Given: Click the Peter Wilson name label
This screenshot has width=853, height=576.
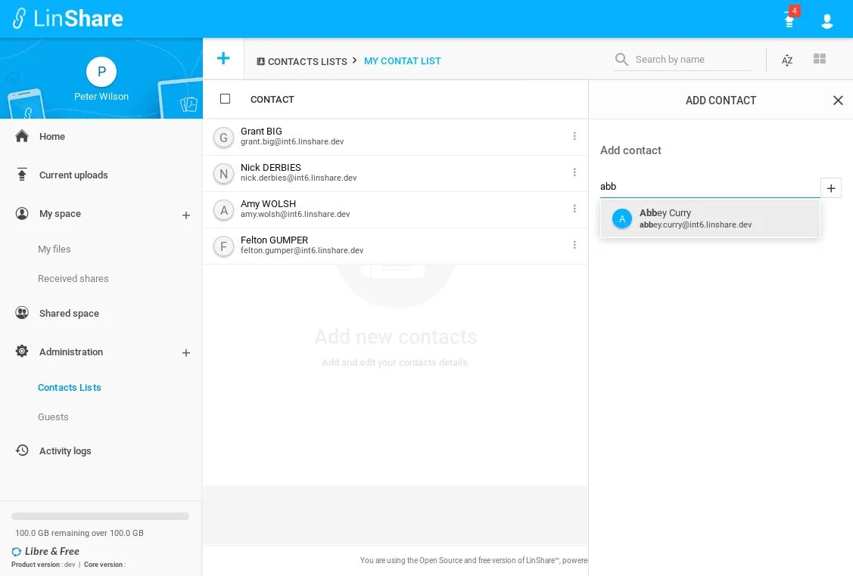Looking at the screenshot, I should (101, 96).
